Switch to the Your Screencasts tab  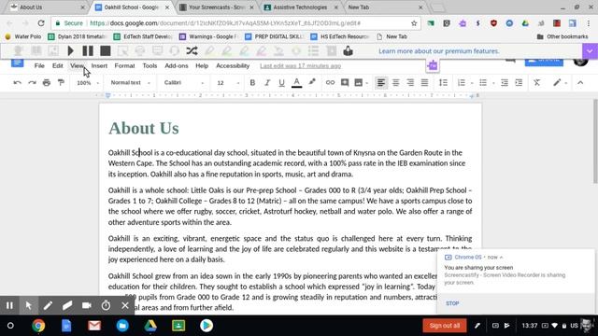tap(217, 7)
